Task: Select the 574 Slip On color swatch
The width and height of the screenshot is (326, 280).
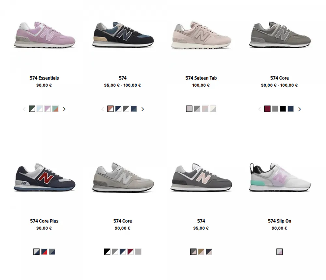Action: 279,252
